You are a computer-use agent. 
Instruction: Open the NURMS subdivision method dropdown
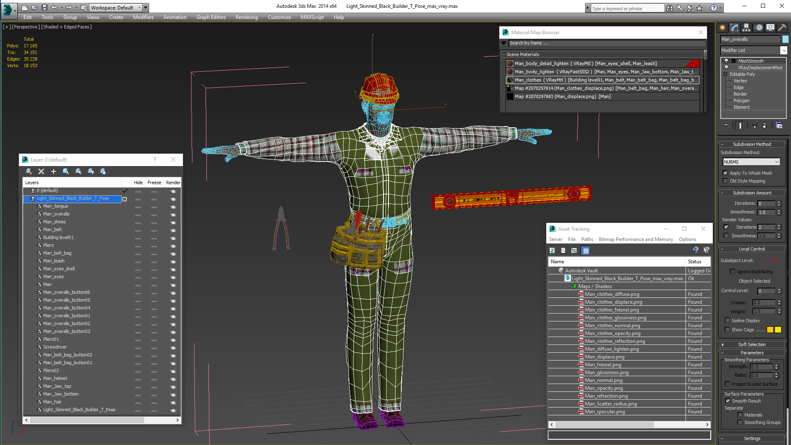(x=751, y=162)
